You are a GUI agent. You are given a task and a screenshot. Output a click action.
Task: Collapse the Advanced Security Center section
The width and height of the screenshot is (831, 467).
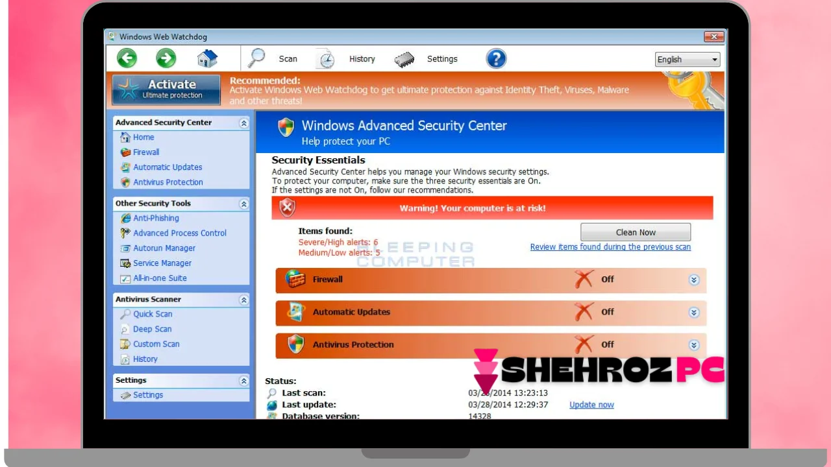[244, 123]
